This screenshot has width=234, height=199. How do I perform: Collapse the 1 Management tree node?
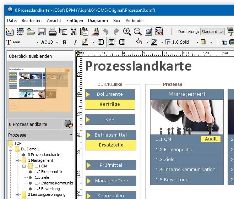(17, 160)
